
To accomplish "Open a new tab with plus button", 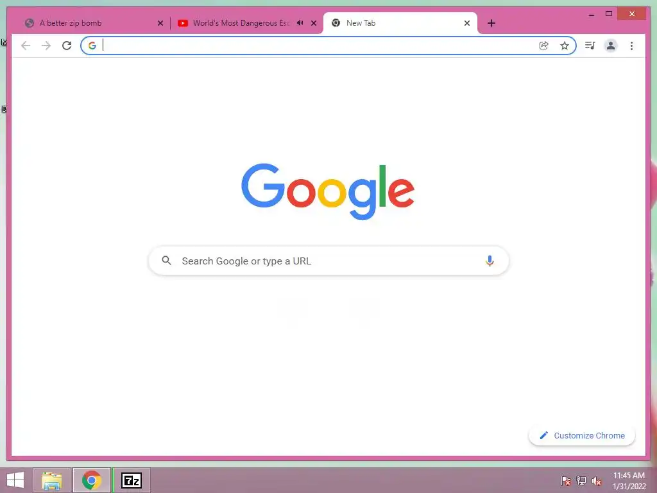I will [x=491, y=23].
